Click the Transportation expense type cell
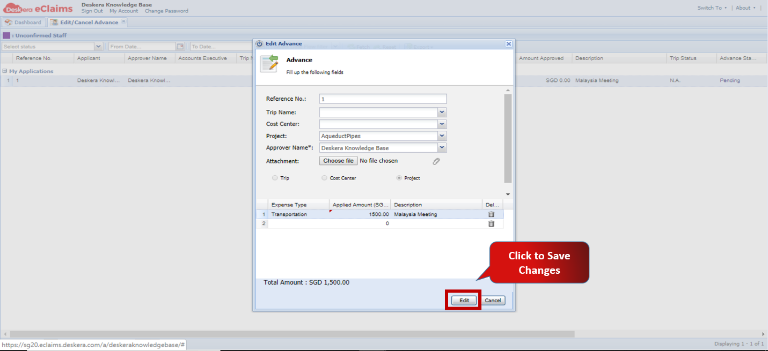The height and width of the screenshot is (351, 768). (x=298, y=214)
